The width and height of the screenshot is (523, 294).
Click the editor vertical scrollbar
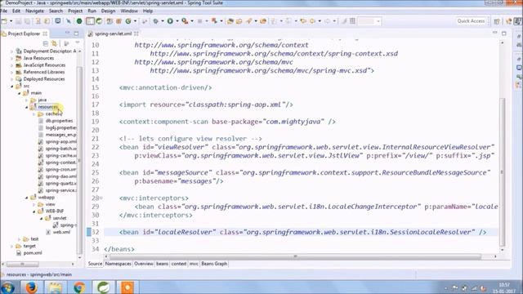[x=503, y=171]
